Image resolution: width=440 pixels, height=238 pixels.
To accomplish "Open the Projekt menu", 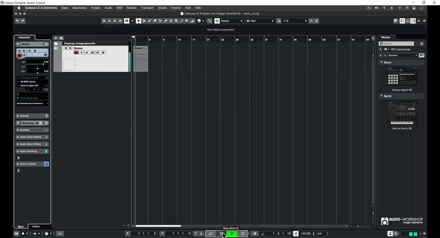I will point(96,8).
